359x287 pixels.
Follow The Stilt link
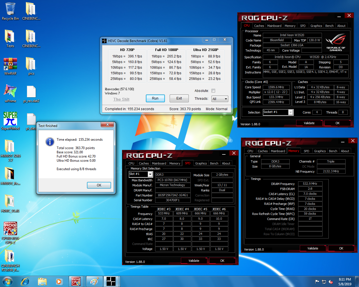point(121,99)
